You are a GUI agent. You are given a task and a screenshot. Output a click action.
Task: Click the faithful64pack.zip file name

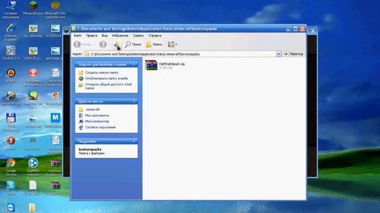(x=172, y=64)
